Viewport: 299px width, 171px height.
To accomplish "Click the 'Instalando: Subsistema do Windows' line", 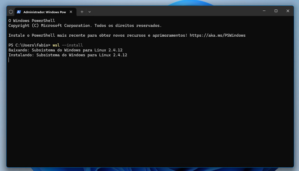I will coord(68,55).
